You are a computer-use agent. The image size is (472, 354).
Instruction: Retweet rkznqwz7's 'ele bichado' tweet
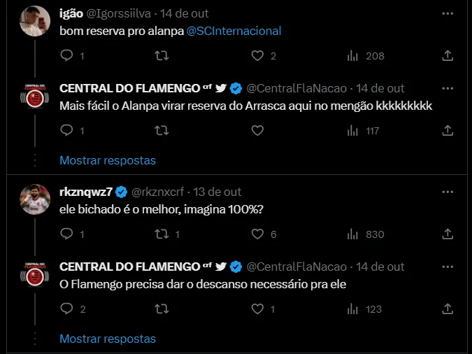(162, 234)
